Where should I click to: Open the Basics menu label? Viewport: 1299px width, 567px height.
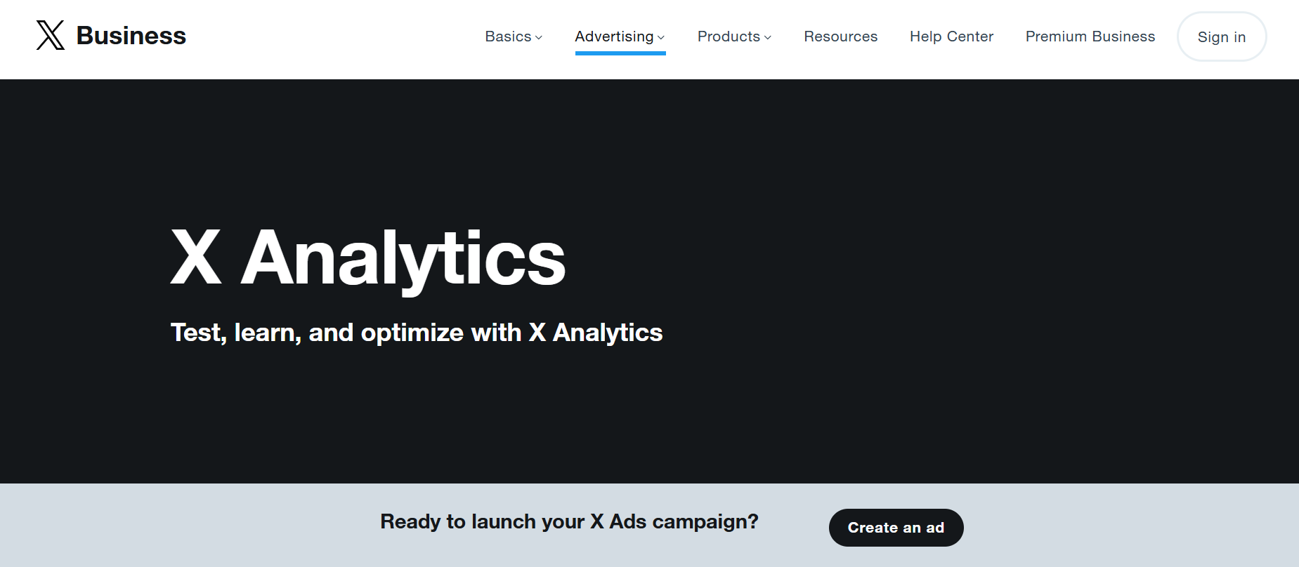508,36
